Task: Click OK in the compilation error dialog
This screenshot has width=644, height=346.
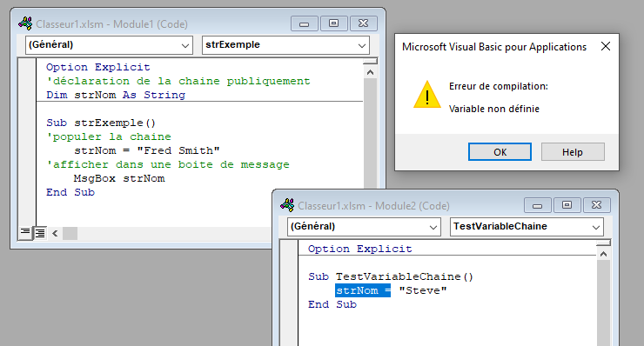Action: (500, 152)
